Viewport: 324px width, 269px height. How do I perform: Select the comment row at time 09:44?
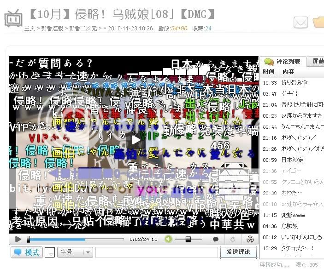292,127
